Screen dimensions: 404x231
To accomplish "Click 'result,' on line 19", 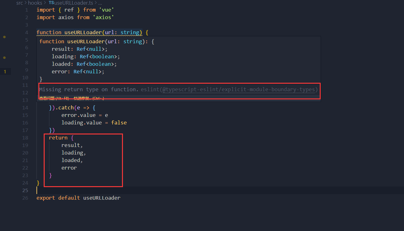I will [72, 145].
